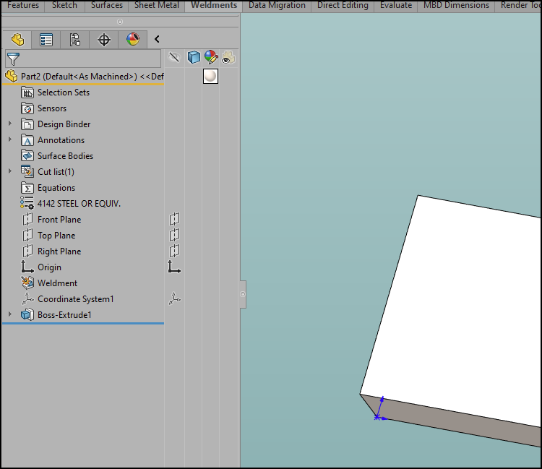Select the Front Plane icon in tree

tap(27, 220)
